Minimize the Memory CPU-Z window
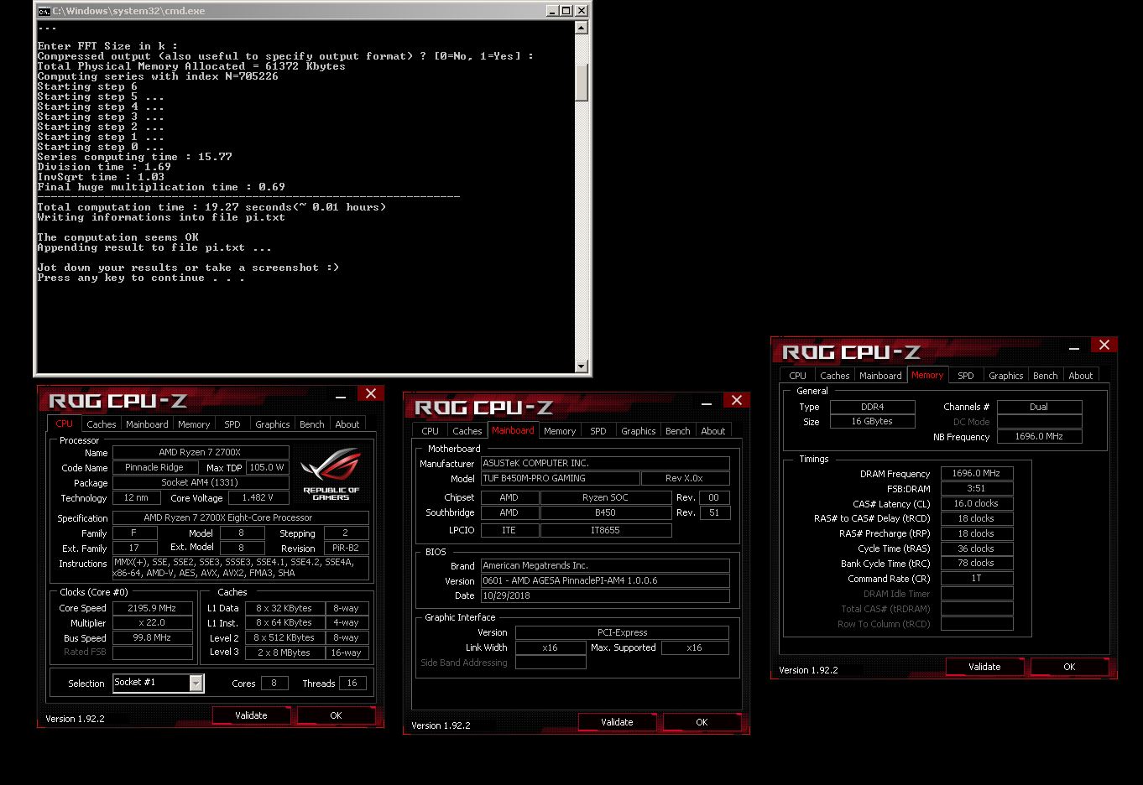 click(1074, 347)
